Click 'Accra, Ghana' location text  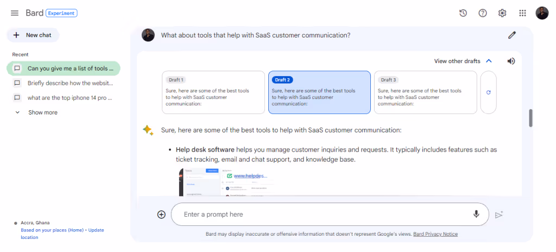click(35, 223)
